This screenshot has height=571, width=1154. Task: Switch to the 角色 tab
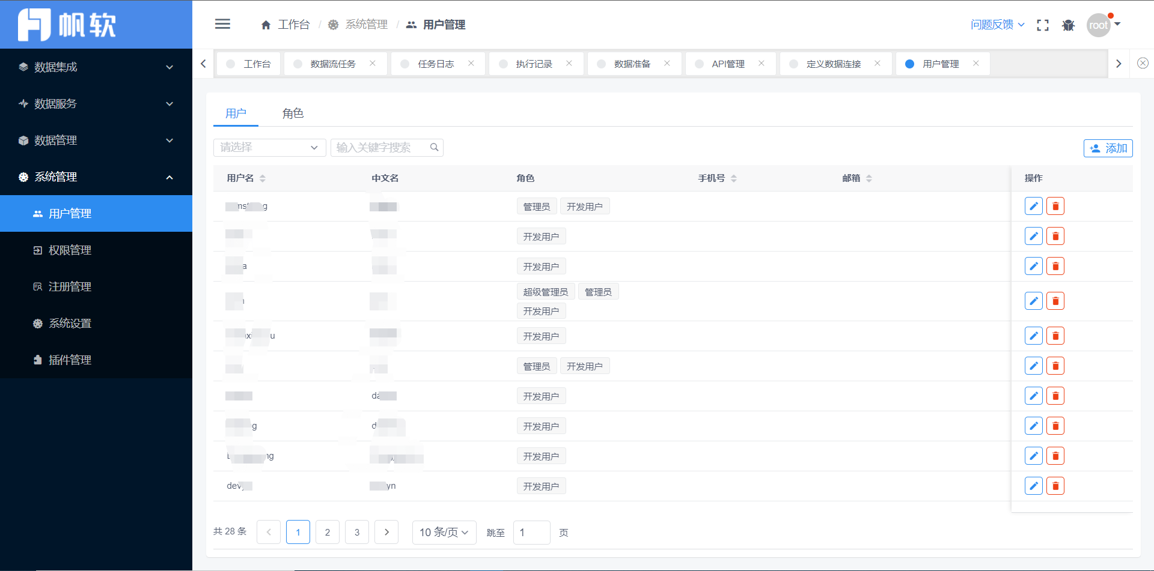[293, 113]
